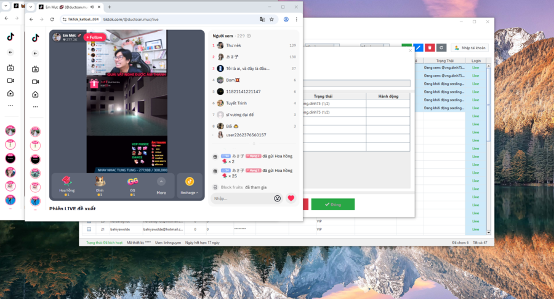Image resolution: width=554 pixels, height=299 pixels.
Task: Click the green Đóng button
Action: (333, 204)
